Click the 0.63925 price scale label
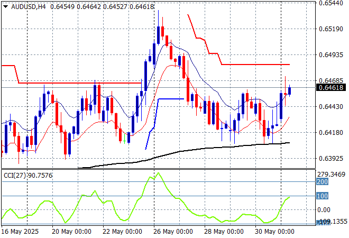The height and width of the screenshot is (238, 349). click(x=330, y=159)
